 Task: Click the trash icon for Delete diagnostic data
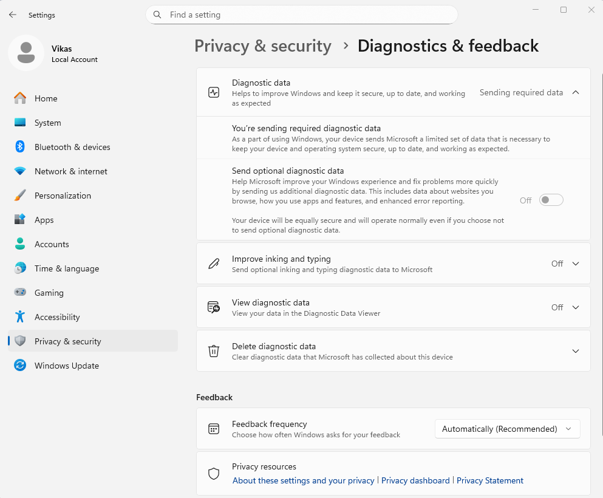pyautogui.click(x=214, y=351)
